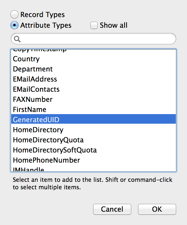Select the Department attribute
Screen dimensions: 187x225
[93, 69]
